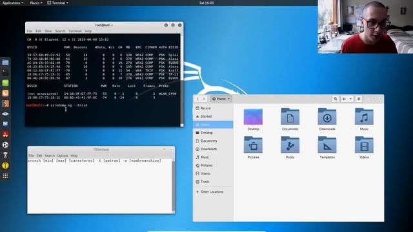Select Pictures in file manager sidebar

click(x=213, y=166)
